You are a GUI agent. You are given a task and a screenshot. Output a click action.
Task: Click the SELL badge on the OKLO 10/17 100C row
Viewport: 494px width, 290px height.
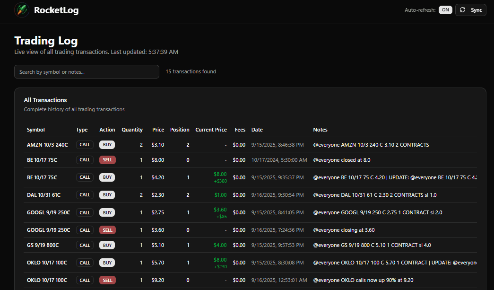[x=107, y=280]
